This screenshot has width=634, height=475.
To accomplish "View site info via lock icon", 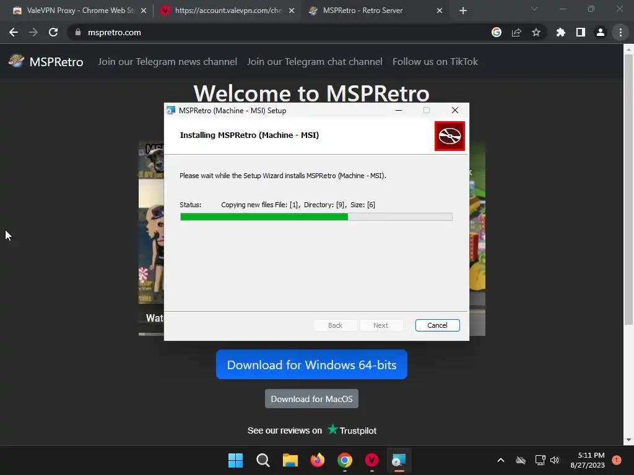I will 78,32.
